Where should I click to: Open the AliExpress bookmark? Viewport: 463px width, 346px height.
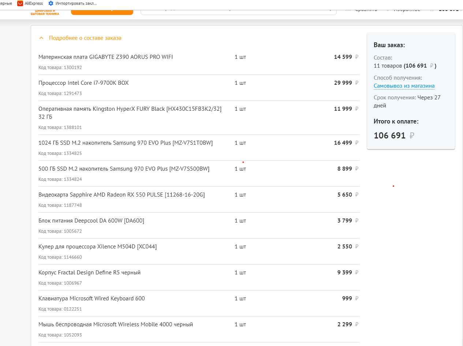[30, 3]
